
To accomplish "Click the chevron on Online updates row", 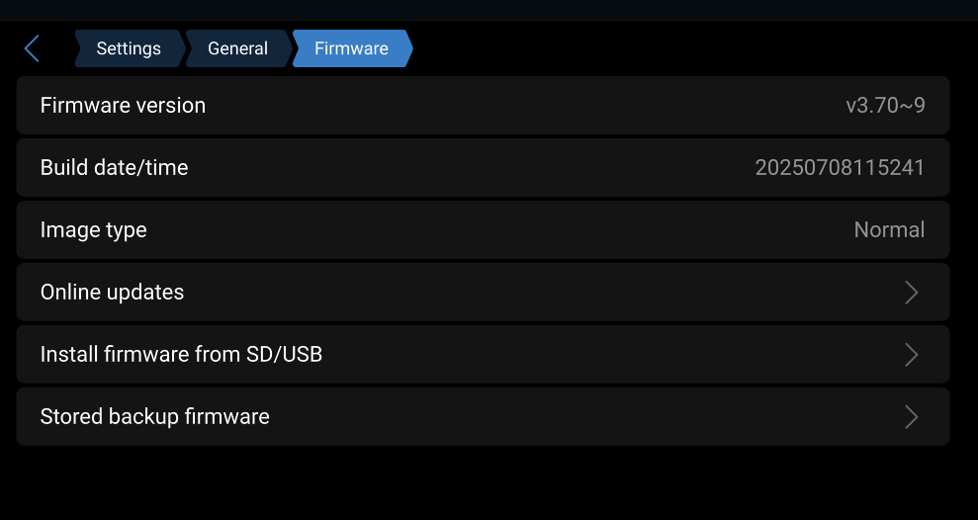I will tap(911, 293).
